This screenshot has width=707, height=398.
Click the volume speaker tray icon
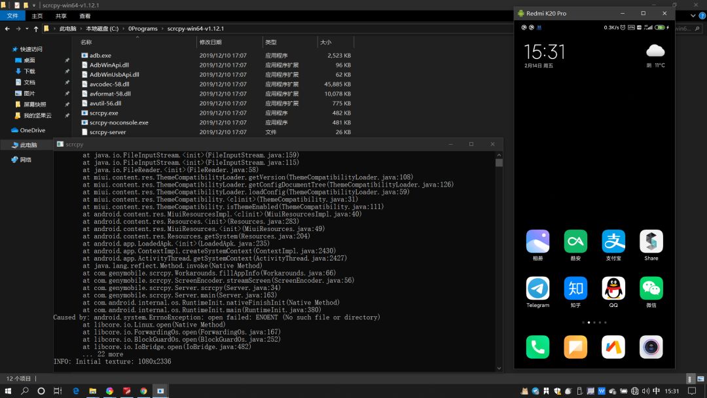pos(645,391)
